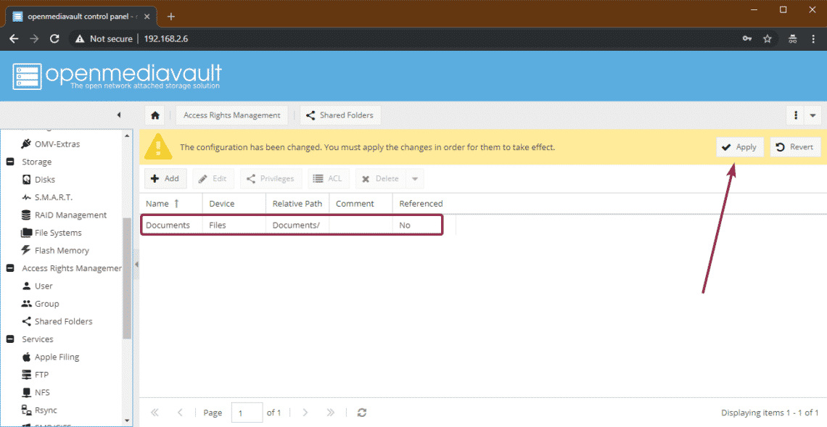The height and width of the screenshot is (427, 827).
Task: Open File Systems page
Action: pos(57,233)
